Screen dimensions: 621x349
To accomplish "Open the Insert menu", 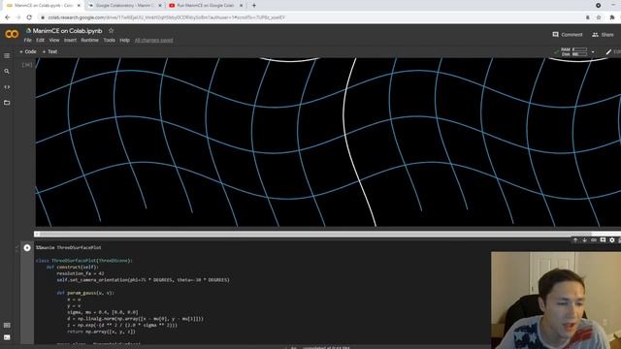I will pos(70,40).
